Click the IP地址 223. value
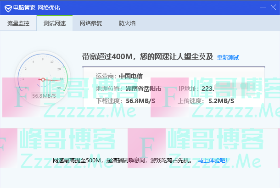Viewport: 280px width, 188px height. (207, 88)
